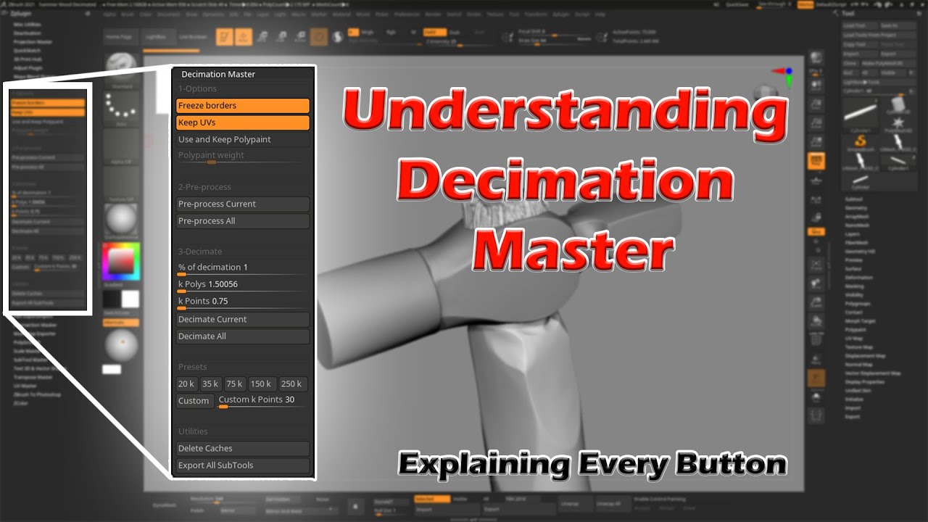Click Pre-process Current button
Viewport: 928px width, 522px height.
click(x=243, y=204)
